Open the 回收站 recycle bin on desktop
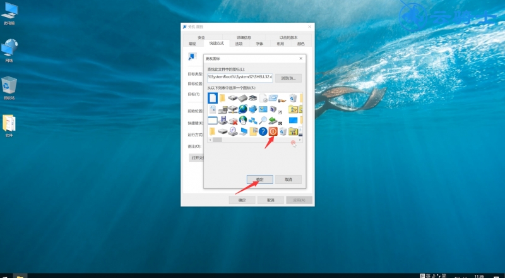 [x=9, y=88]
